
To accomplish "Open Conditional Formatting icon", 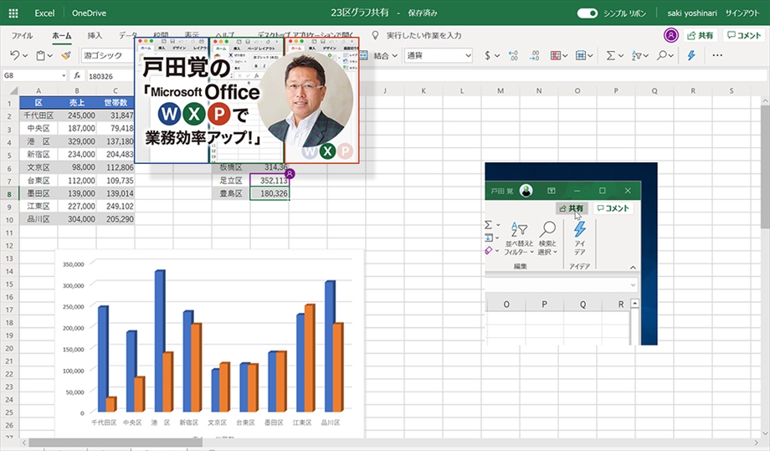I will point(556,55).
